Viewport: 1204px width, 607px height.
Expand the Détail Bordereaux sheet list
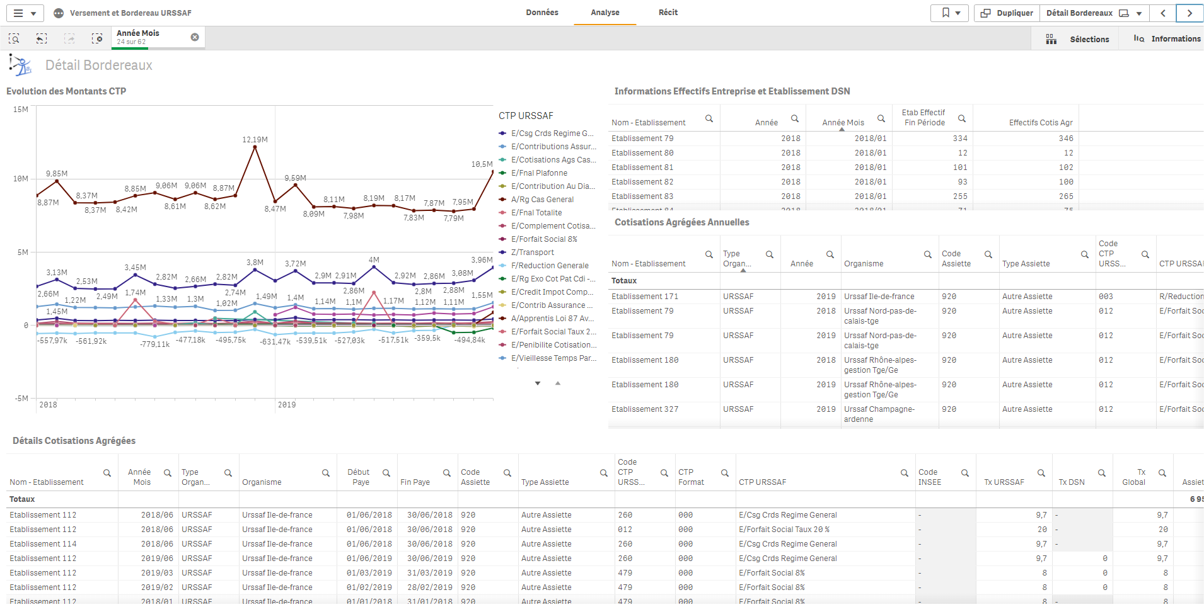(x=1138, y=13)
